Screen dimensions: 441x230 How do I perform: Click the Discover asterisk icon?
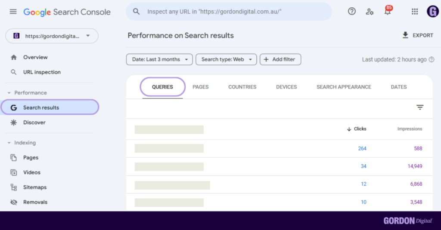pos(13,123)
